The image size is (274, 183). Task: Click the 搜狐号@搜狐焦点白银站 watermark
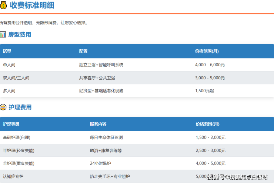[238, 177]
